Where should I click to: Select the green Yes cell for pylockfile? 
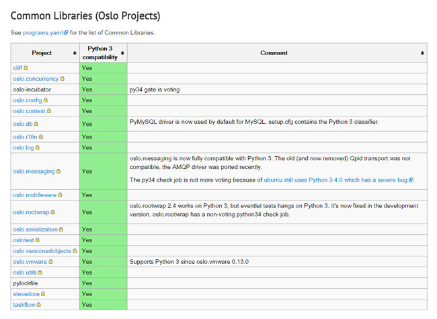104,283
